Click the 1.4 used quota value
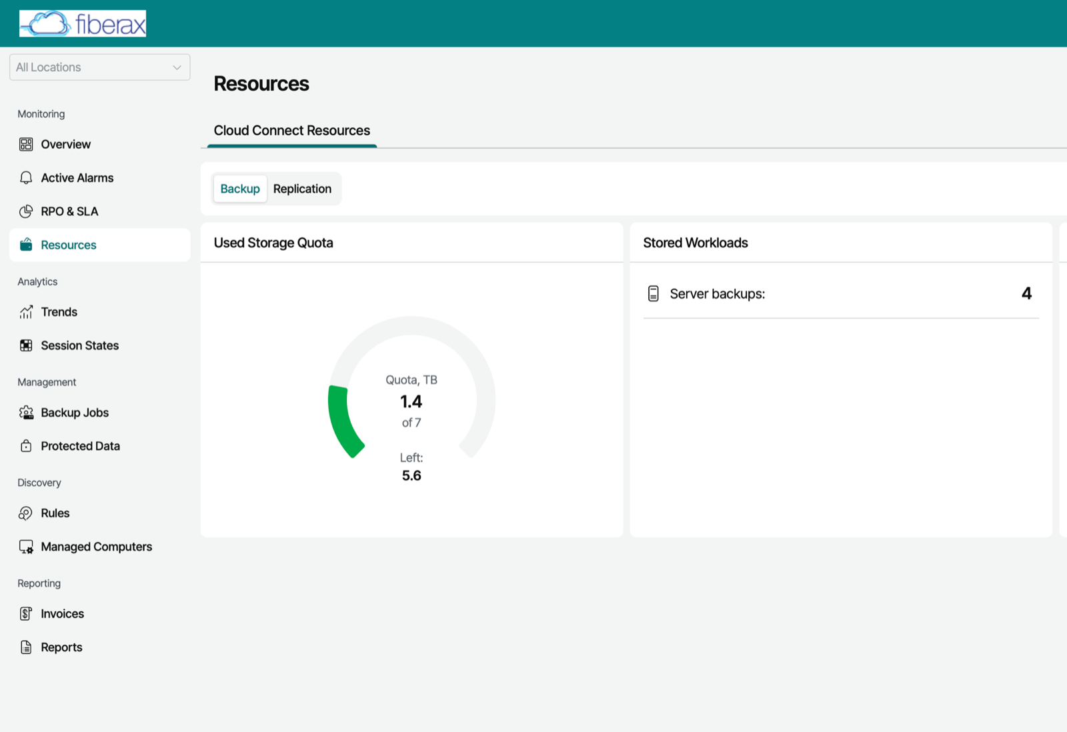The height and width of the screenshot is (732, 1067). tap(411, 401)
